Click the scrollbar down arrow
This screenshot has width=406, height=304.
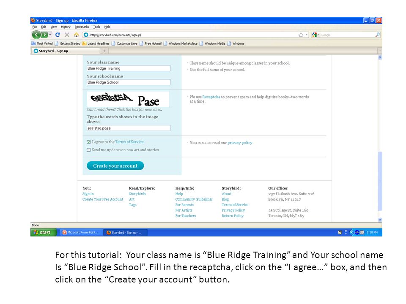(380, 220)
